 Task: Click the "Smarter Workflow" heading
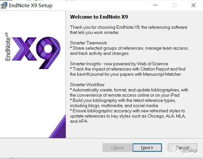coord(87,85)
